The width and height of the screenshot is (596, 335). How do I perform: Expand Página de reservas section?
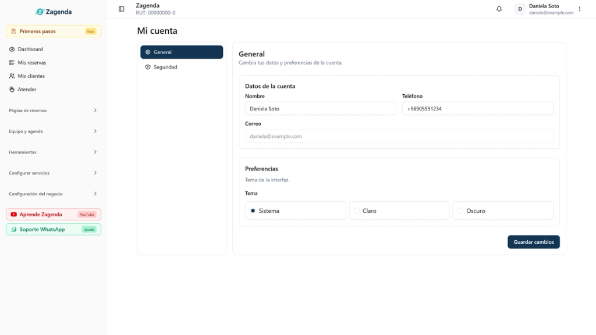[53, 111]
